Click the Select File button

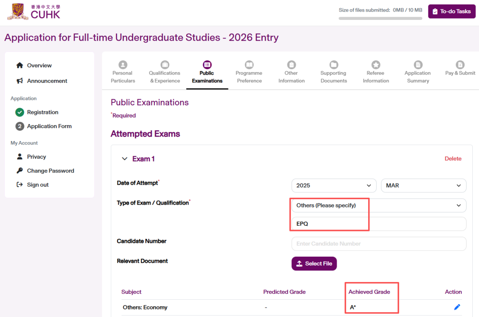(314, 263)
